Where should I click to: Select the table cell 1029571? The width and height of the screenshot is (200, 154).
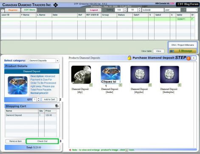[x=183, y=19]
